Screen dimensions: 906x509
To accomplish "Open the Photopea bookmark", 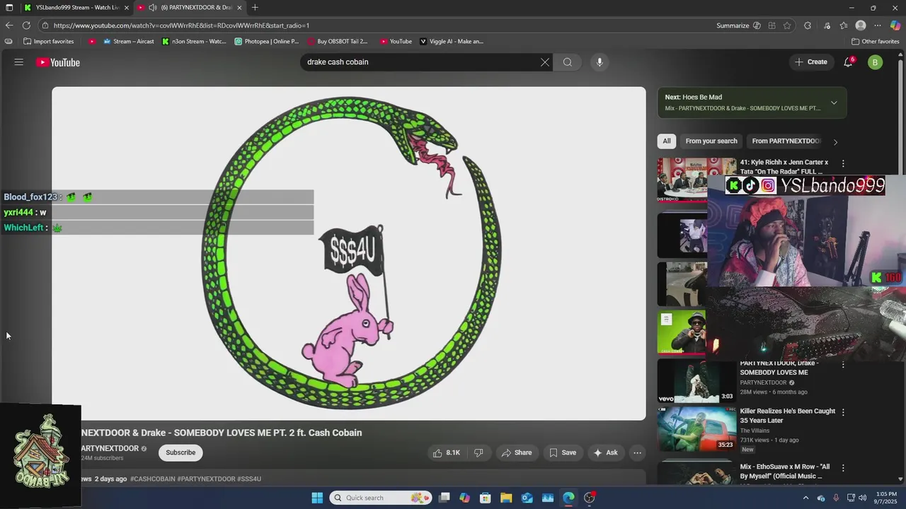I will pyautogui.click(x=267, y=42).
